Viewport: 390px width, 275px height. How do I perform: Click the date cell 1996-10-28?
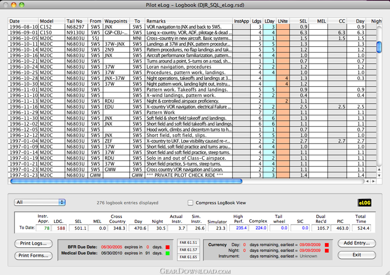(23, 78)
